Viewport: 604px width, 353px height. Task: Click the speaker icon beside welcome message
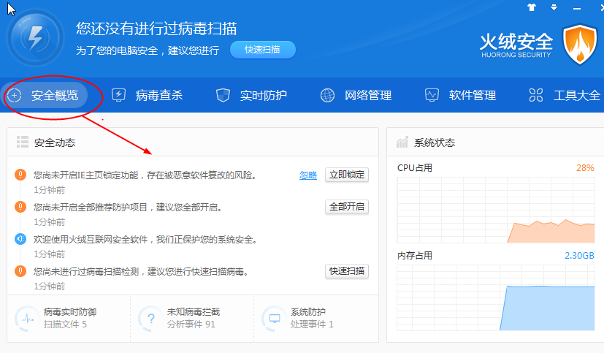pos(20,239)
